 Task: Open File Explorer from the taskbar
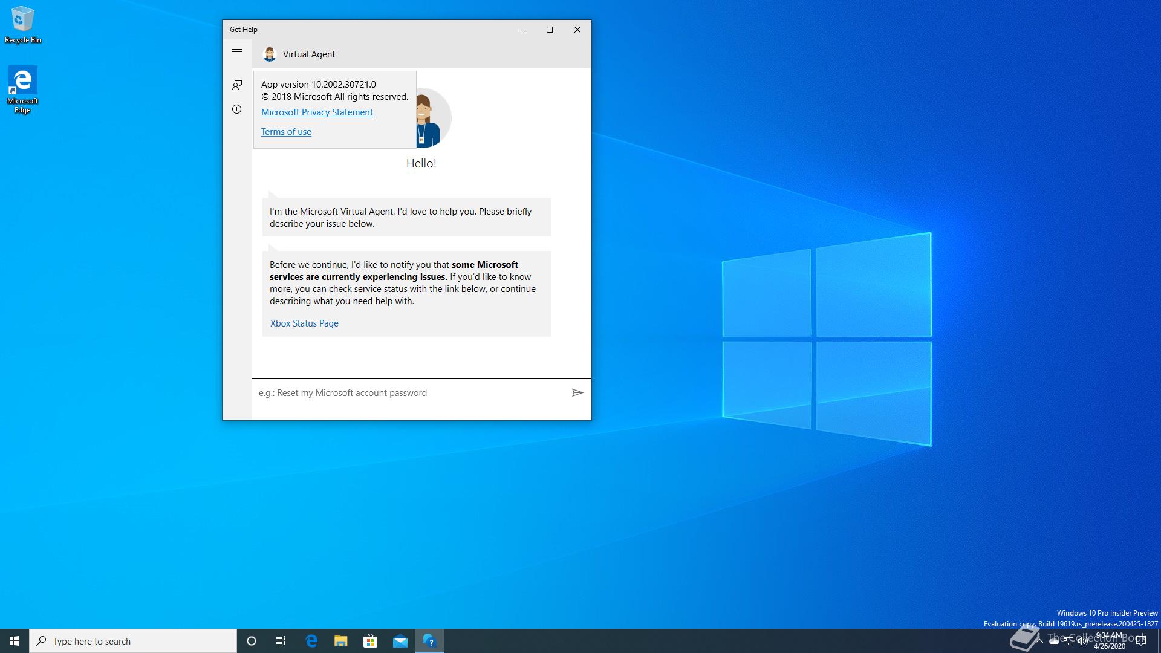tap(341, 641)
